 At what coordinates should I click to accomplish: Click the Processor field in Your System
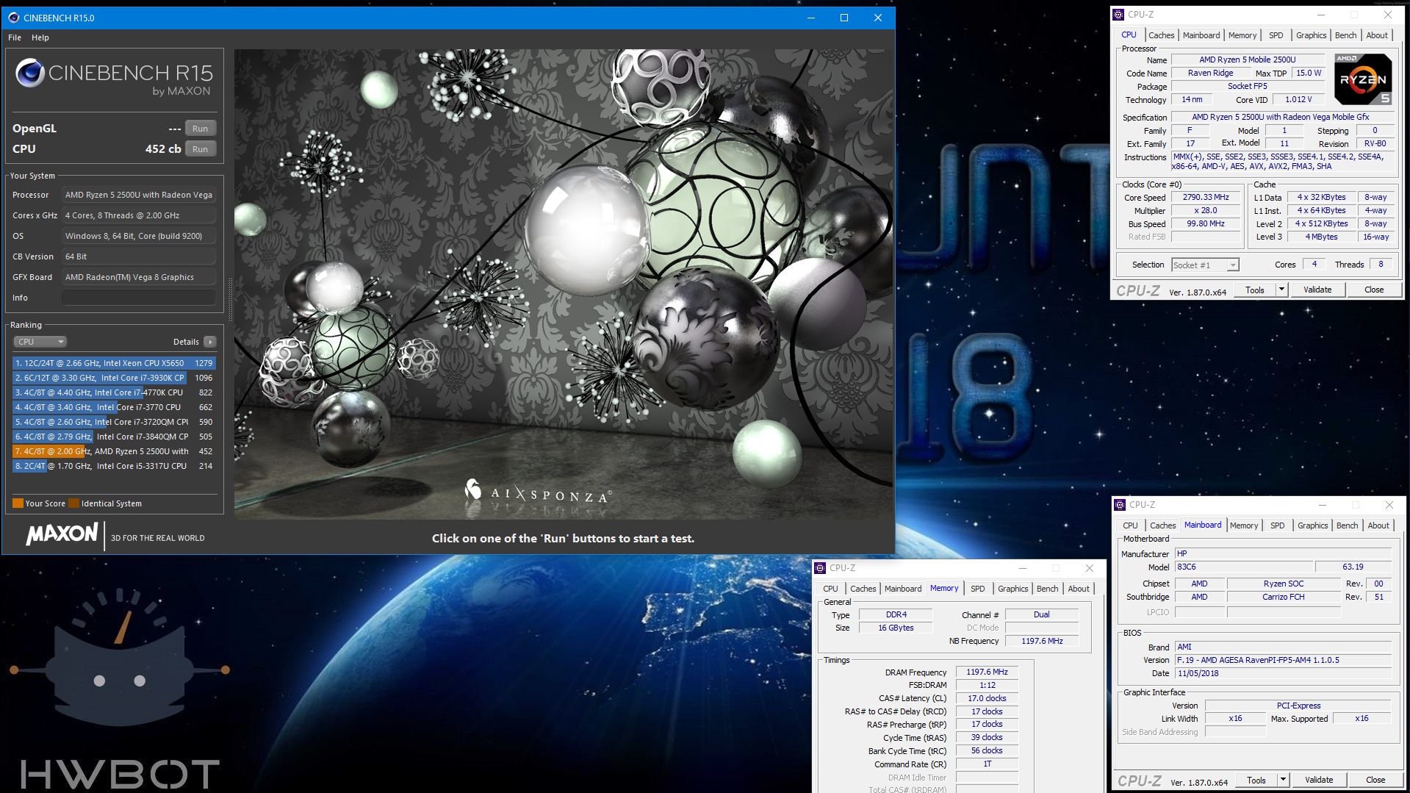[139, 195]
